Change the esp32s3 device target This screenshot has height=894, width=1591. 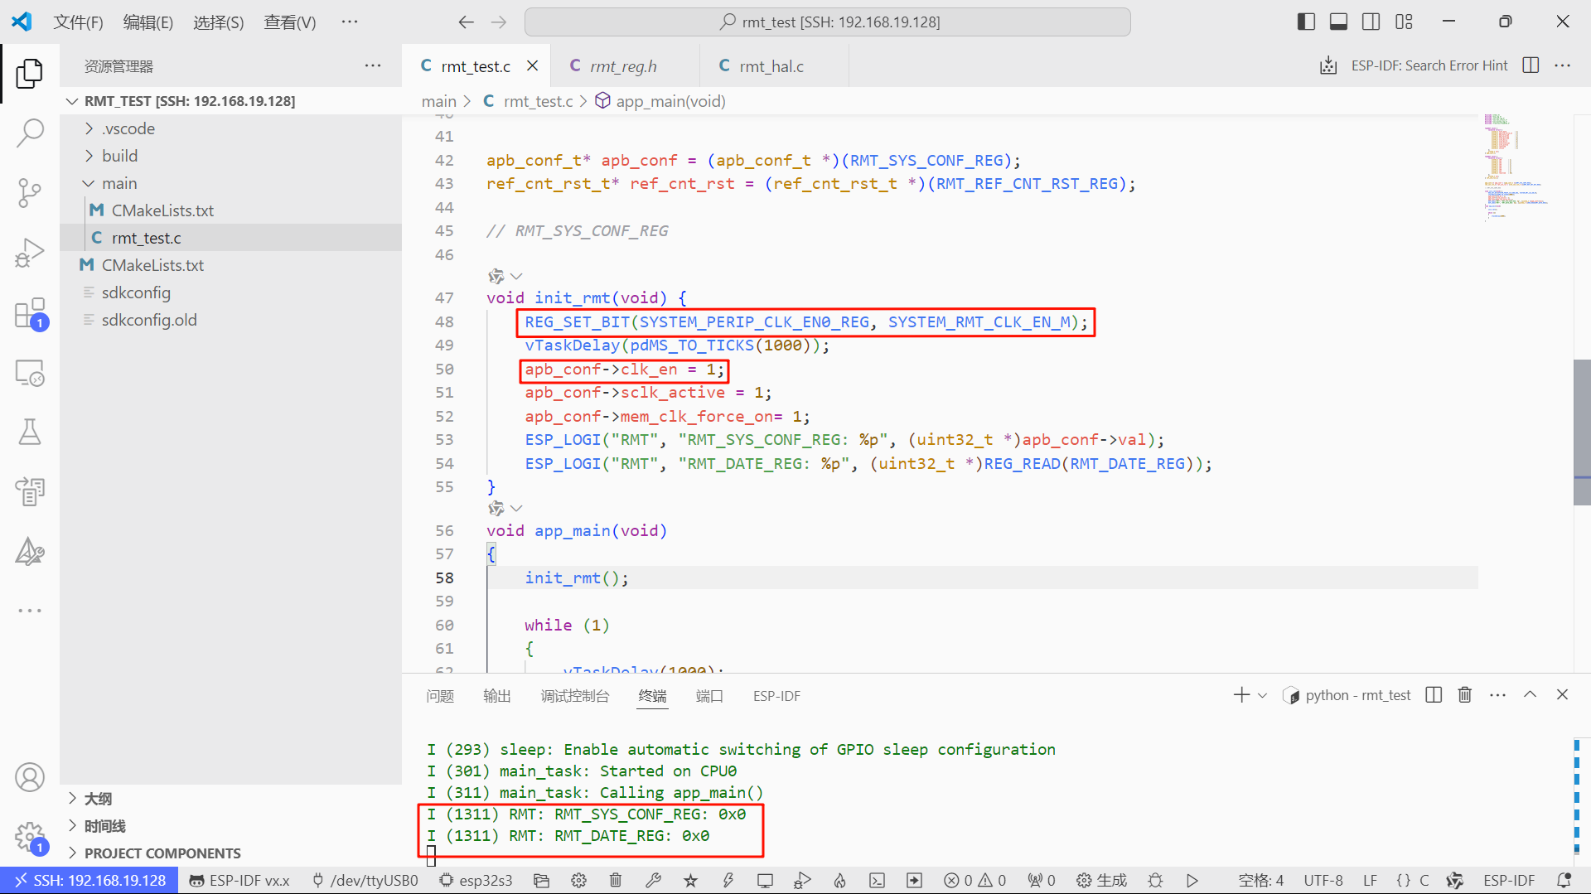(476, 880)
